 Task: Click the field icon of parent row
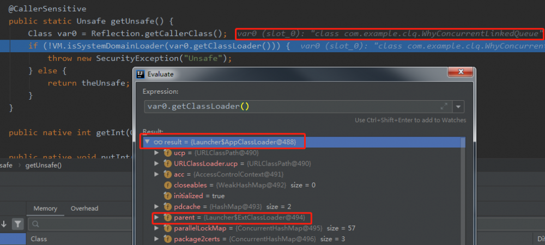168,218
